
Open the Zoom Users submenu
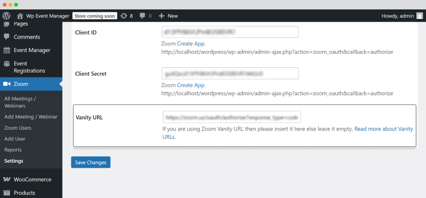click(18, 128)
